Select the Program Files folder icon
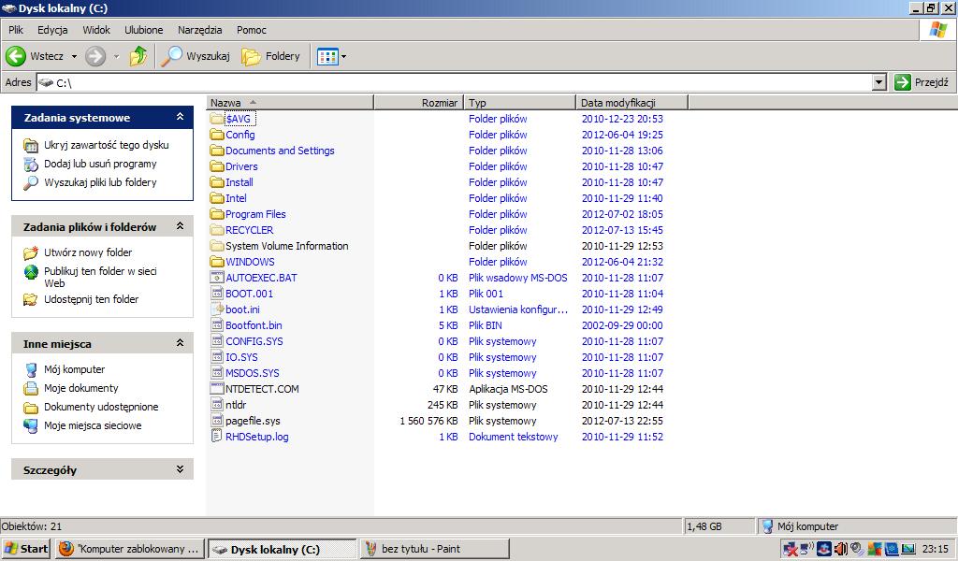Screen dimensions: 958x561 click(x=217, y=214)
